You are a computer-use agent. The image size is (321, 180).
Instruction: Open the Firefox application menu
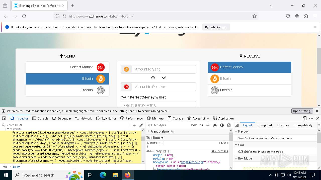tap(315, 16)
